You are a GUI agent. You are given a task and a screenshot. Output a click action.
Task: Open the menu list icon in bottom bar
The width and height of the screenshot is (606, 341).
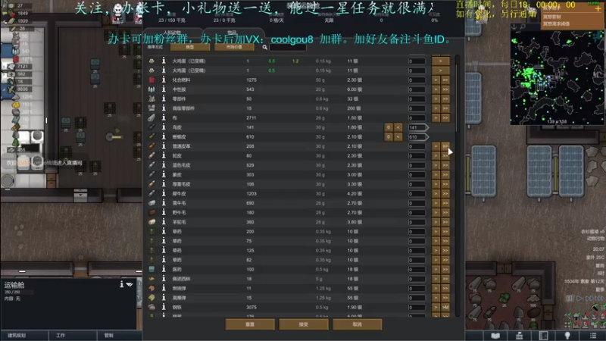pos(593,336)
